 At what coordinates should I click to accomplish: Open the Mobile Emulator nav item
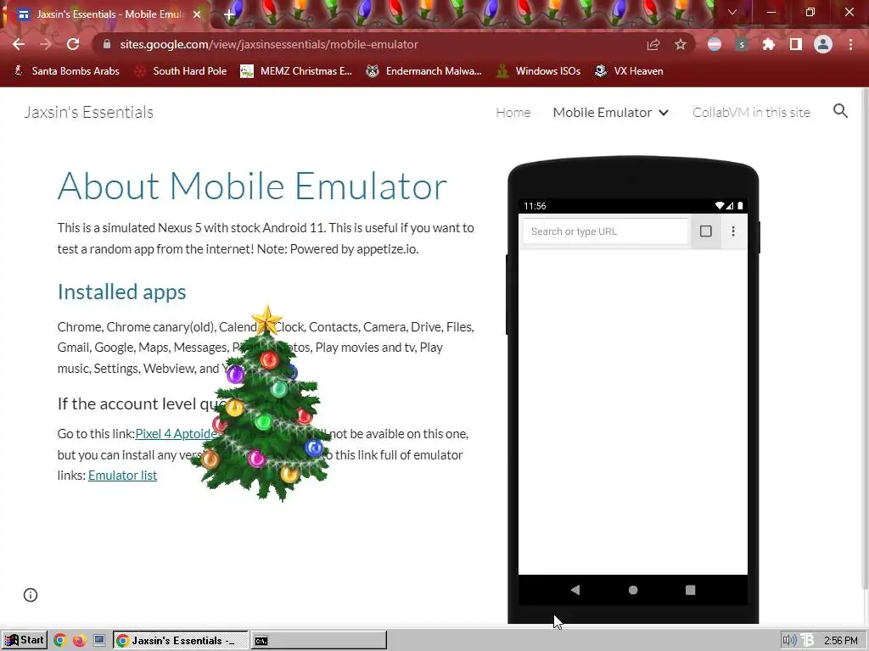pos(603,113)
